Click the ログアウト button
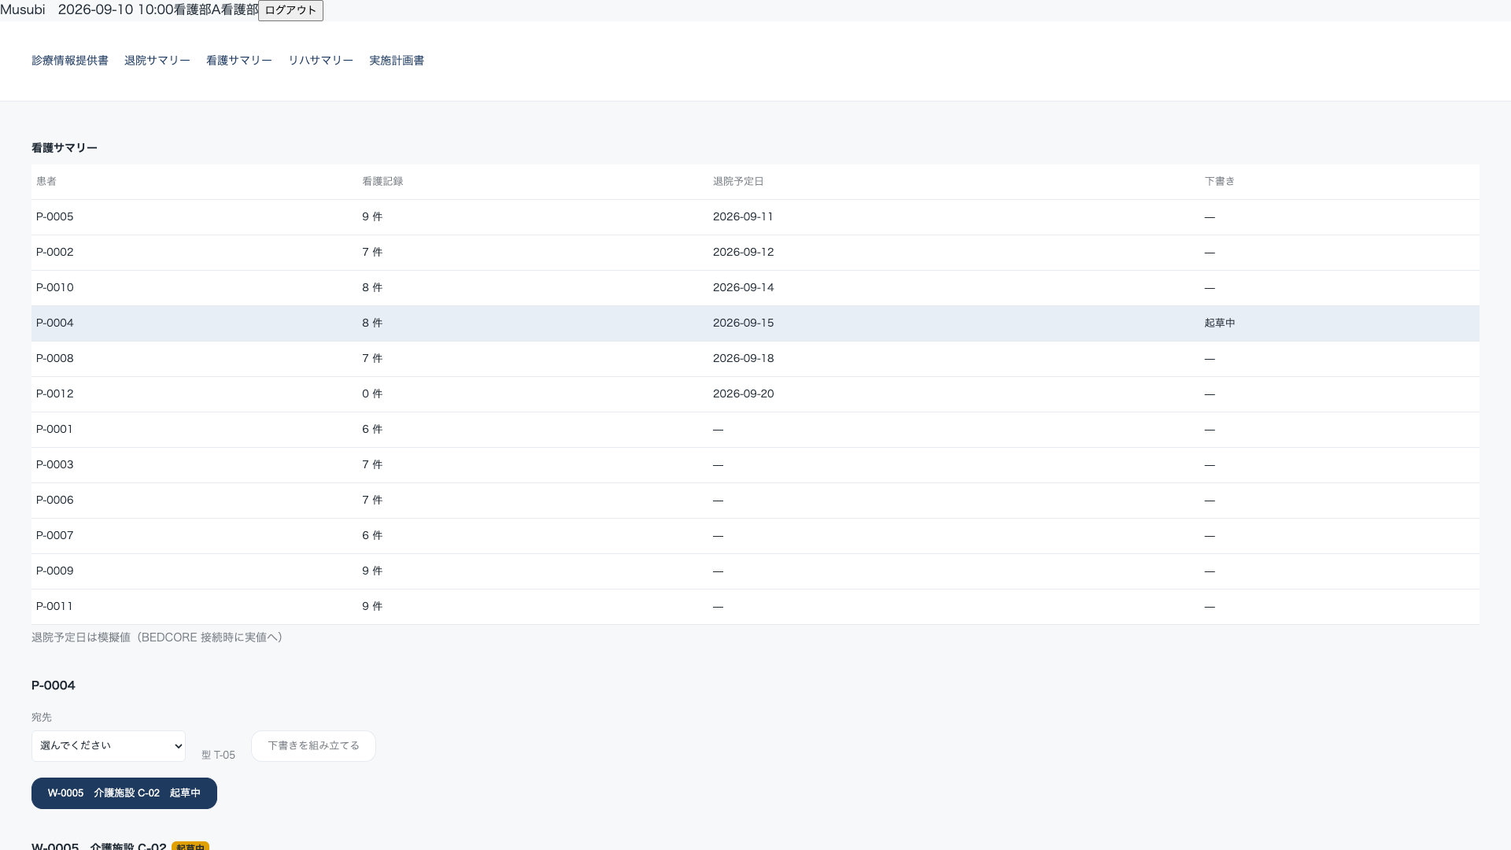Screen dimensions: 1511x850 tap(290, 10)
